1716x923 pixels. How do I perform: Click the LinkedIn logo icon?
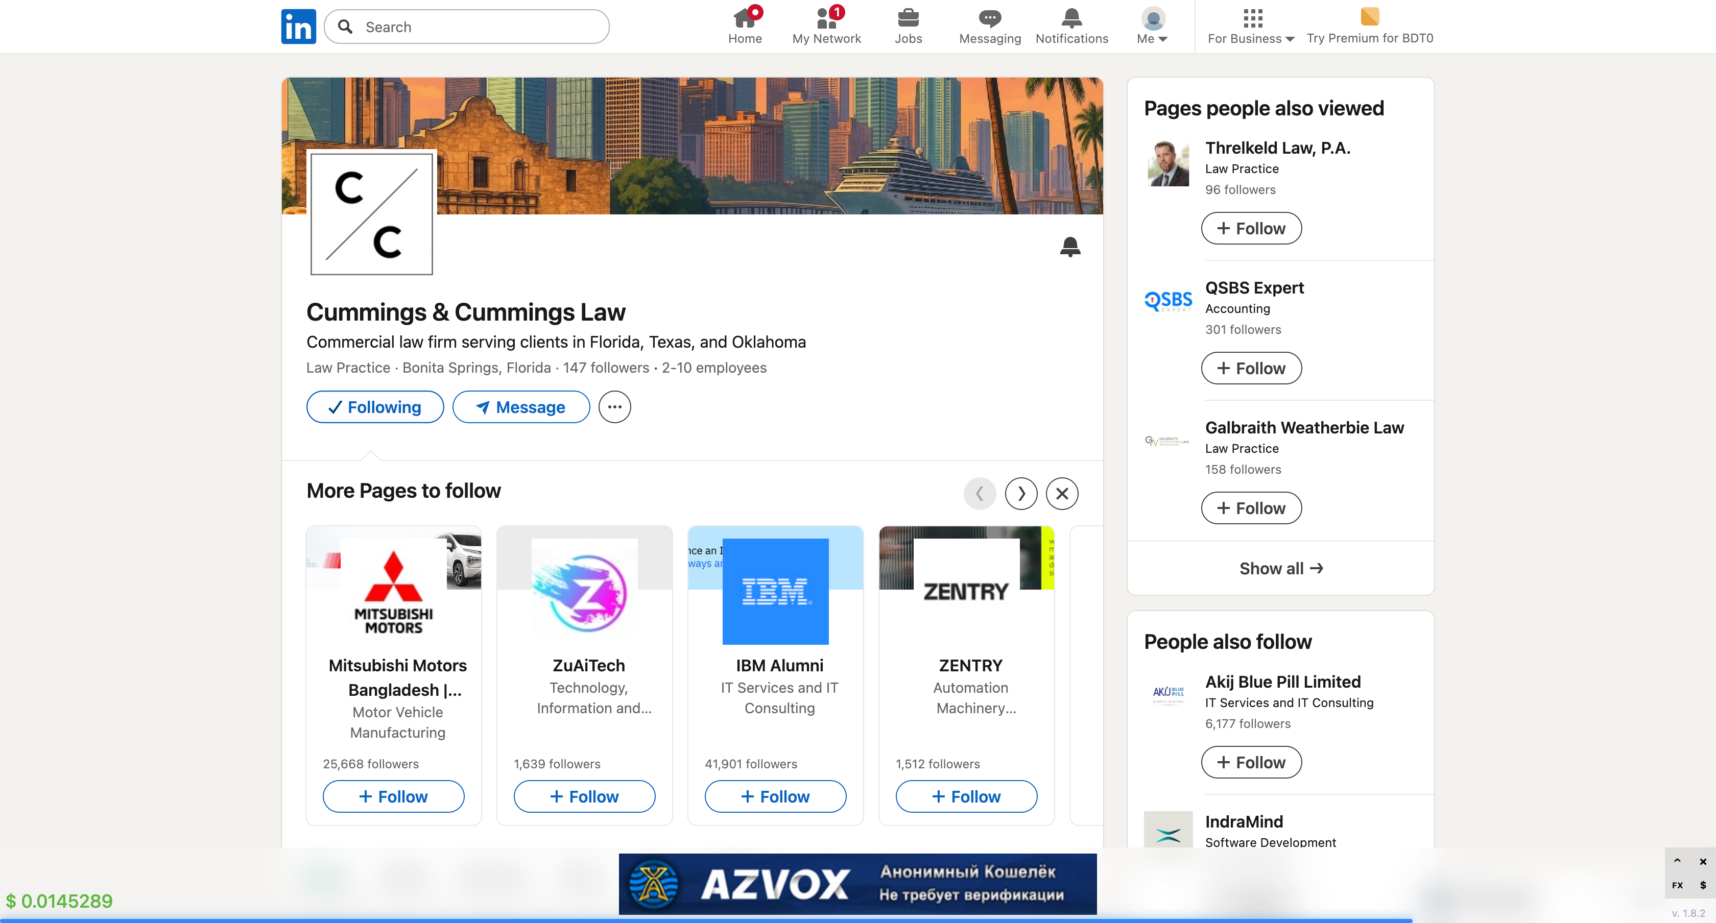click(298, 27)
